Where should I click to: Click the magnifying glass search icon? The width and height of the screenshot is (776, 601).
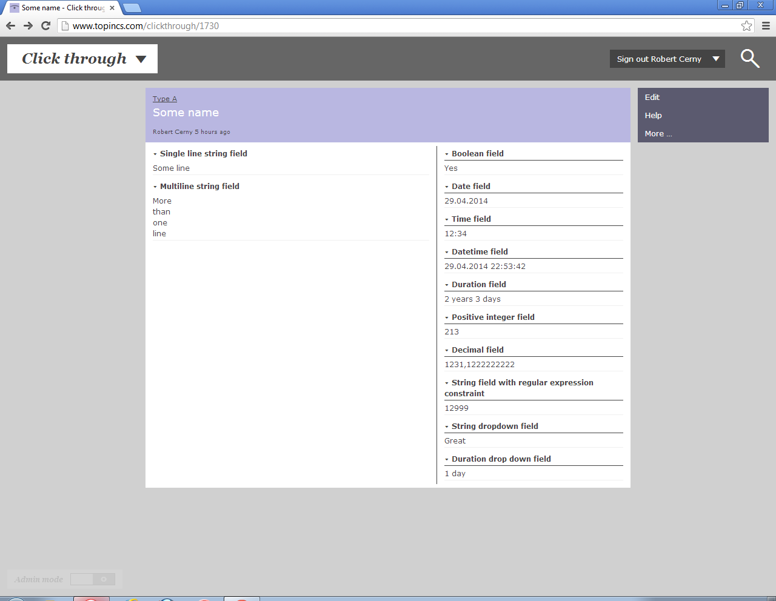(x=750, y=59)
